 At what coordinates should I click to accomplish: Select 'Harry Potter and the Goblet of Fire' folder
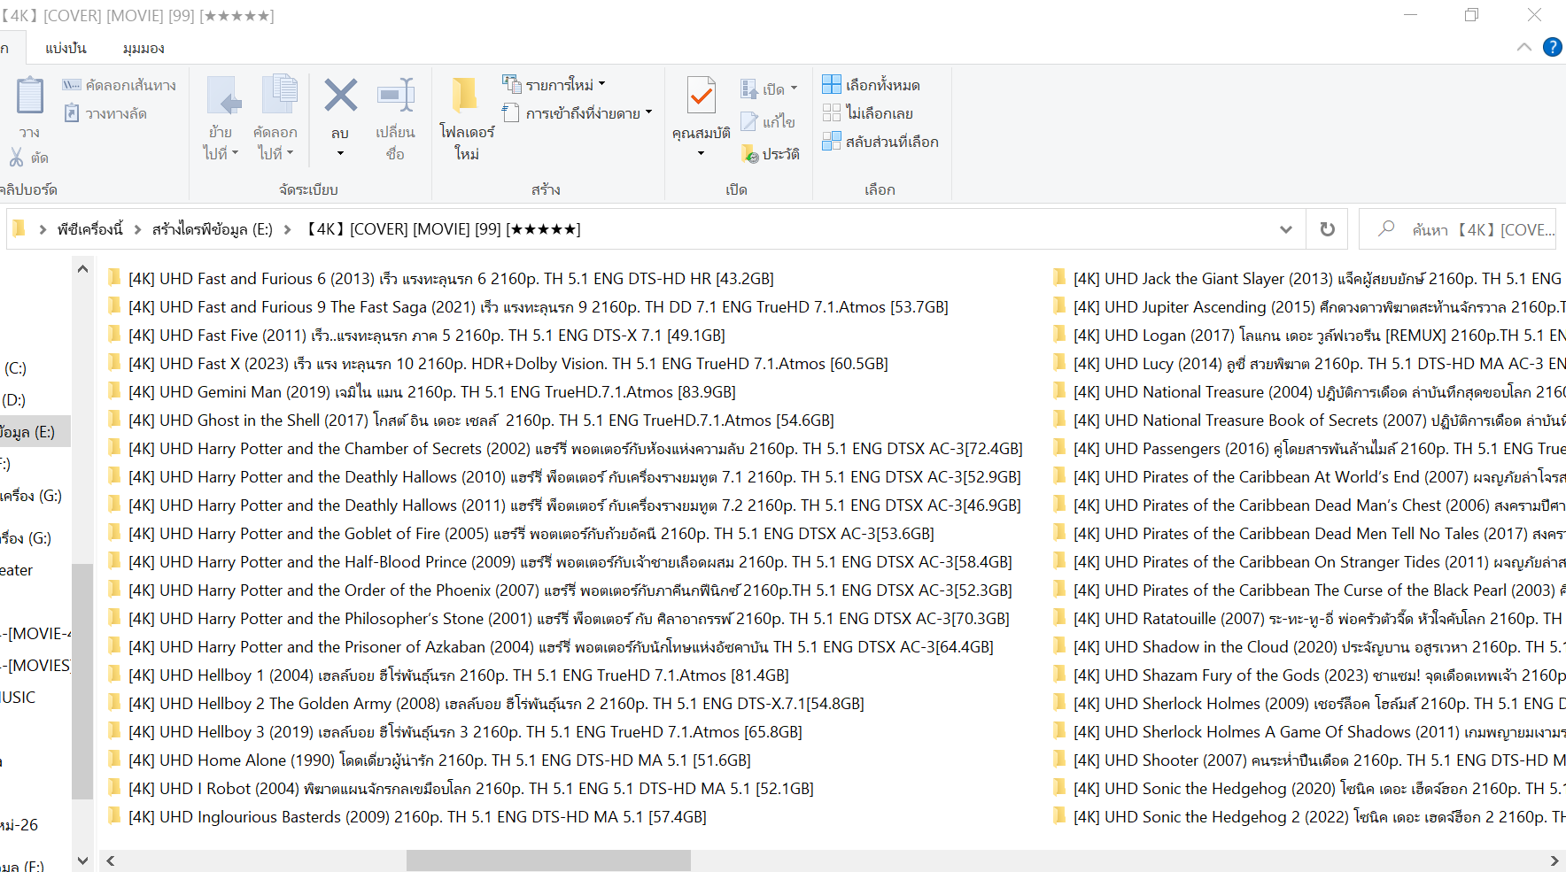531,533
